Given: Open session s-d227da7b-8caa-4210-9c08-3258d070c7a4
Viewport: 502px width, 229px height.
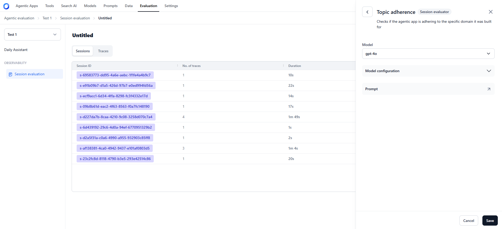Looking at the screenshot, I should pyautogui.click(x=116, y=117).
